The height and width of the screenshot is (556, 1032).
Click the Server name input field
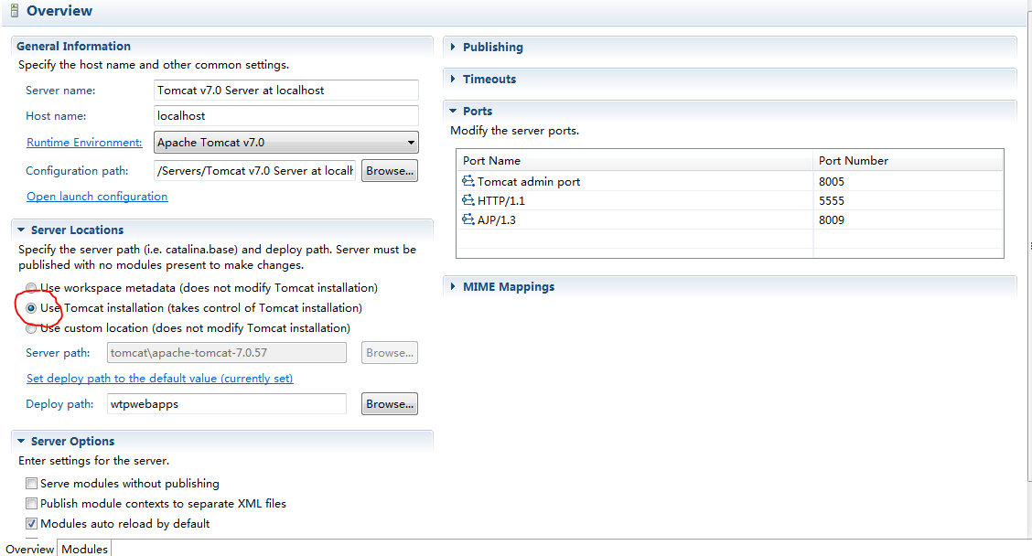[285, 91]
